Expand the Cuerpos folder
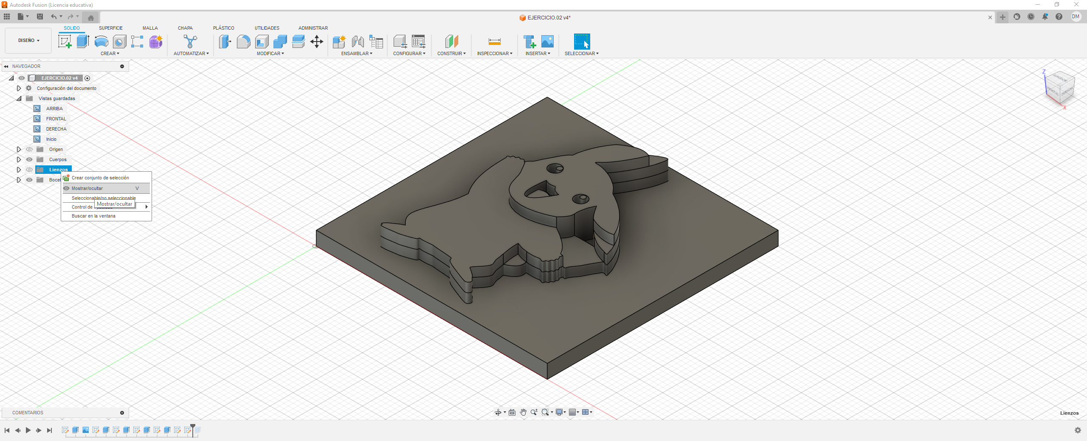The image size is (1087, 441). coord(19,159)
